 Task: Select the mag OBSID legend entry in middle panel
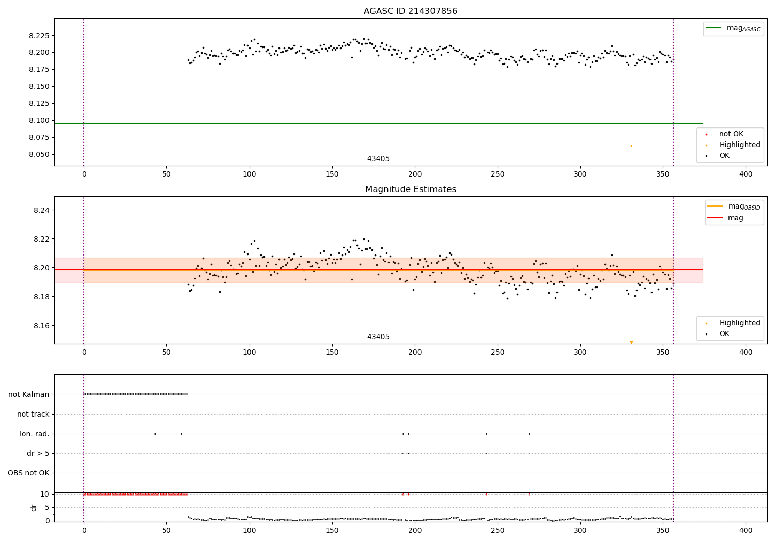[x=734, y=206]
